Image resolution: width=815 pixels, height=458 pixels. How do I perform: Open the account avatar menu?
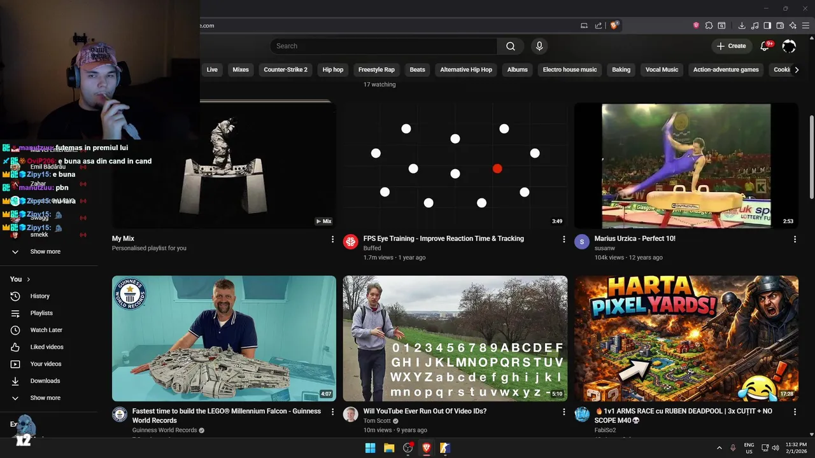[x=789, y=46]
